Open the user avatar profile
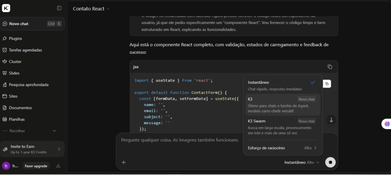 (6, 166)
